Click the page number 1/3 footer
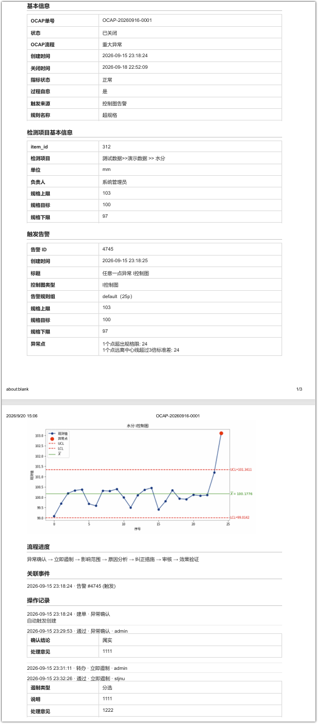Image resolution: width=318 pixels, height=724 pixels. coord(299,389)
